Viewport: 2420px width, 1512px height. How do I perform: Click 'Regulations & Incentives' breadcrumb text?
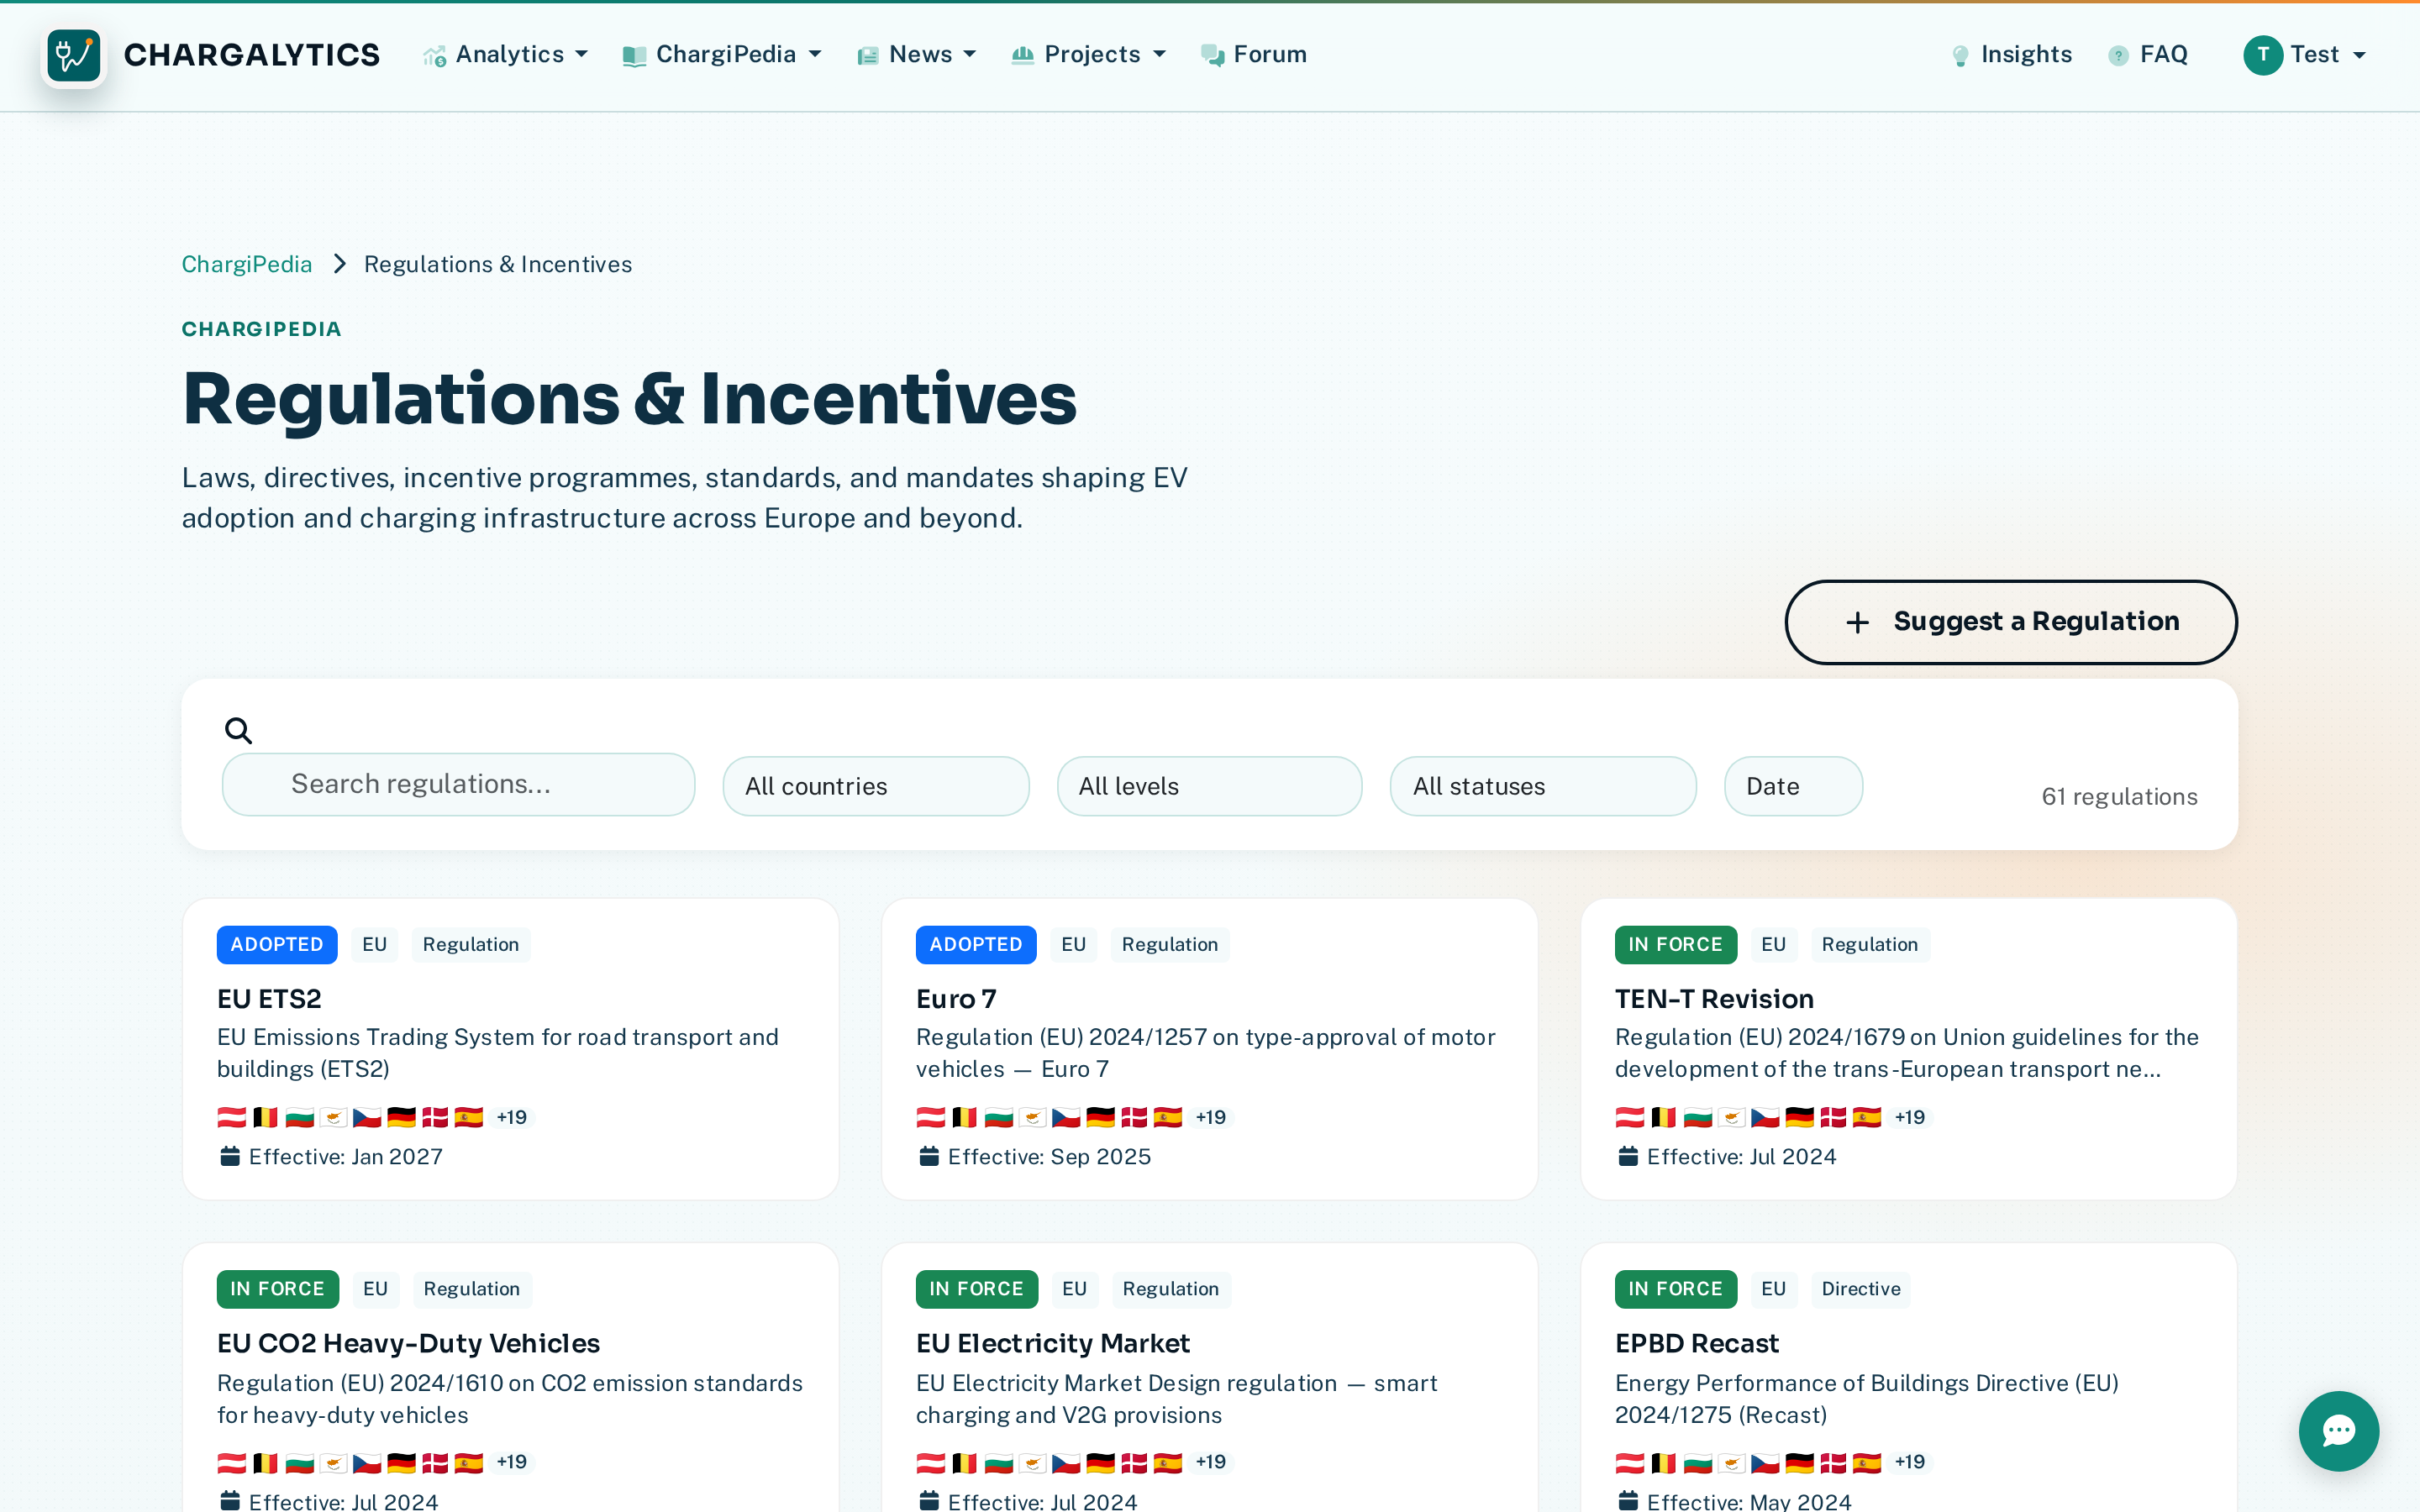pyautogui.click(x=498, y=264)
